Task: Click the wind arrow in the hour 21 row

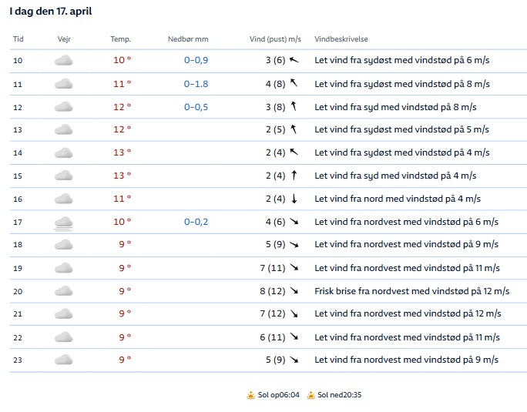Action: (294, 314)
